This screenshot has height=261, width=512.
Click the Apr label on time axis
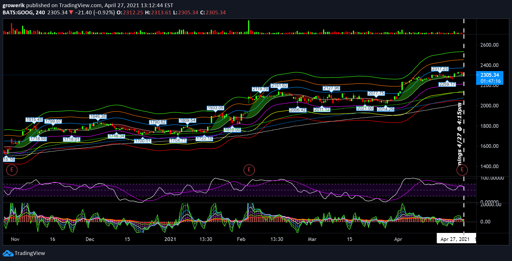click(x=398, y=239)
